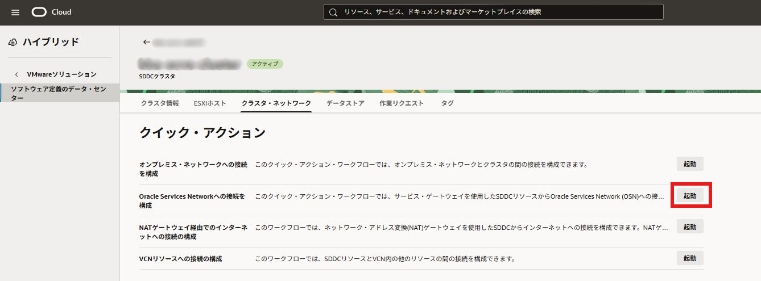761x281 pixels.
Task: Open the ESXiホスト tab
Action: (210, 103)
